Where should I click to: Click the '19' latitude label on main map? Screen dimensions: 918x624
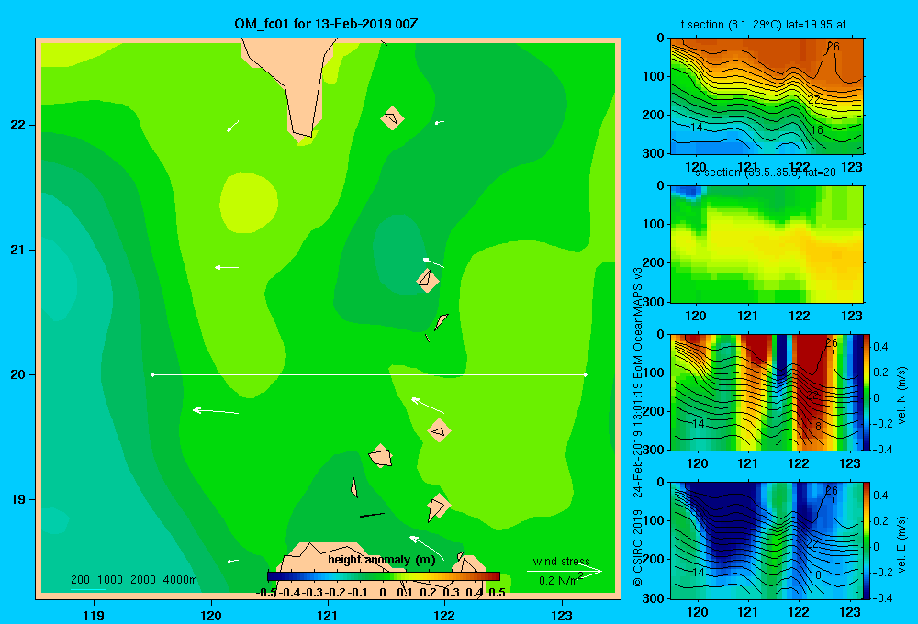click(18, 499)
